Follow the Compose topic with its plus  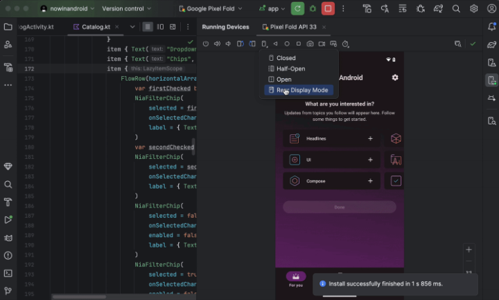coord(370,181)
